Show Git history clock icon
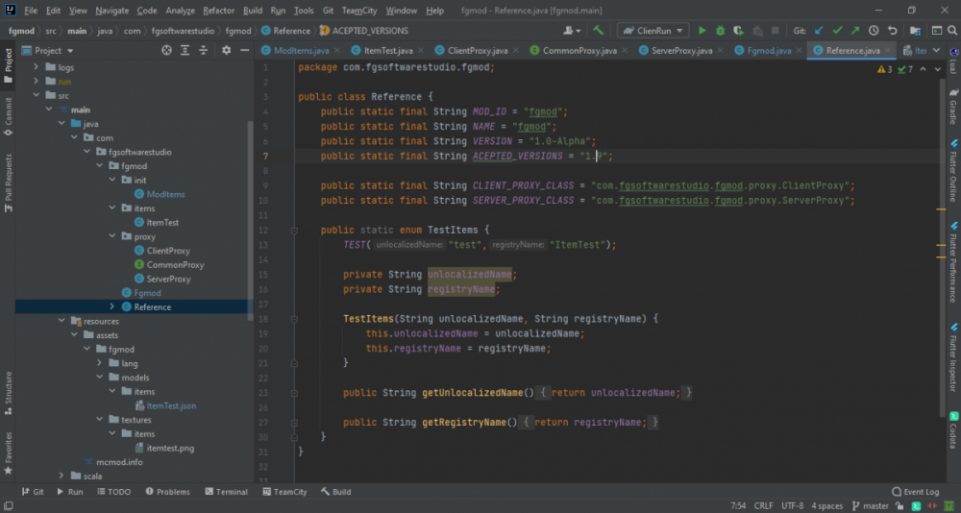Screen dimensions: 961x513 click(x=874, y=31)
